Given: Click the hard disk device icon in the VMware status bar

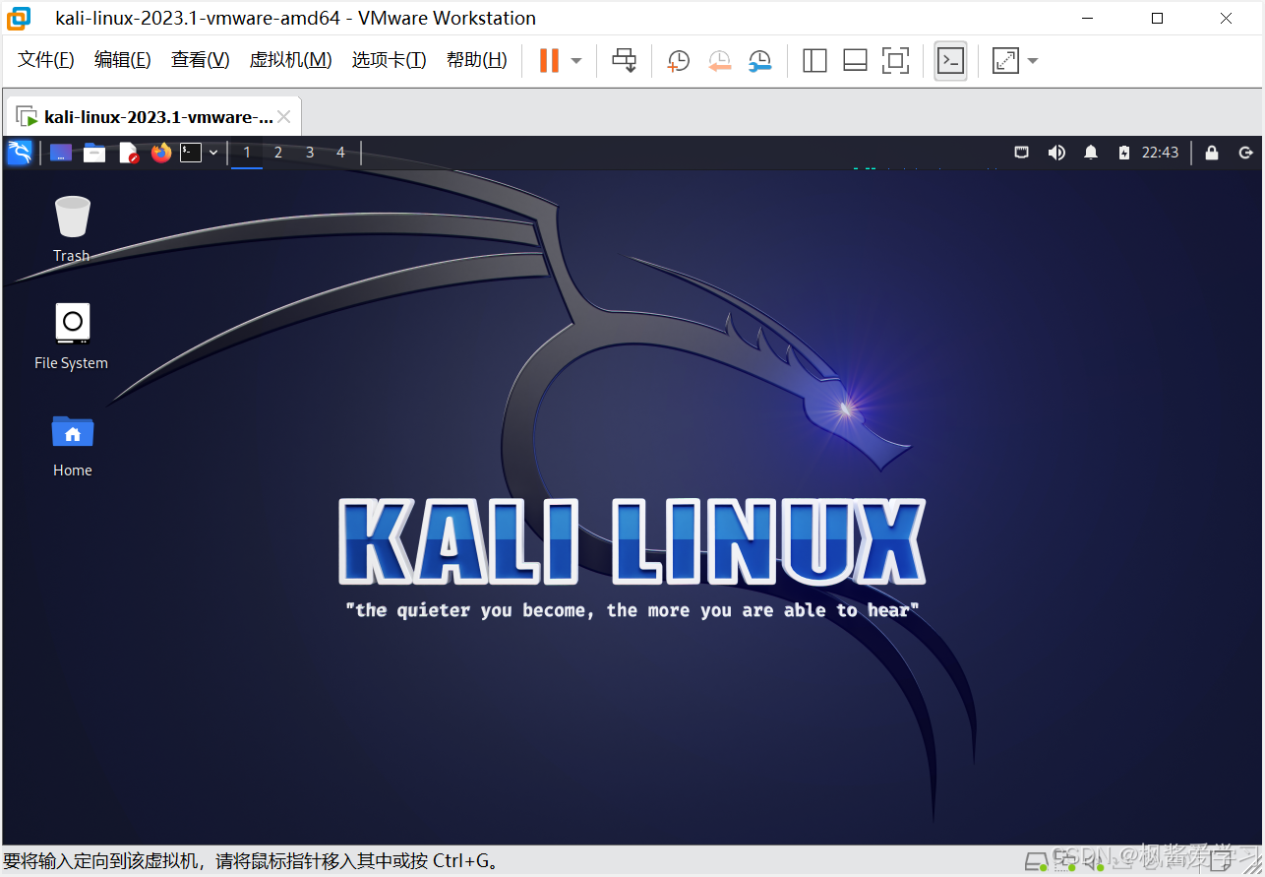Looking at the screenshot, I should pyautogui.click(x=1036, y=861).
